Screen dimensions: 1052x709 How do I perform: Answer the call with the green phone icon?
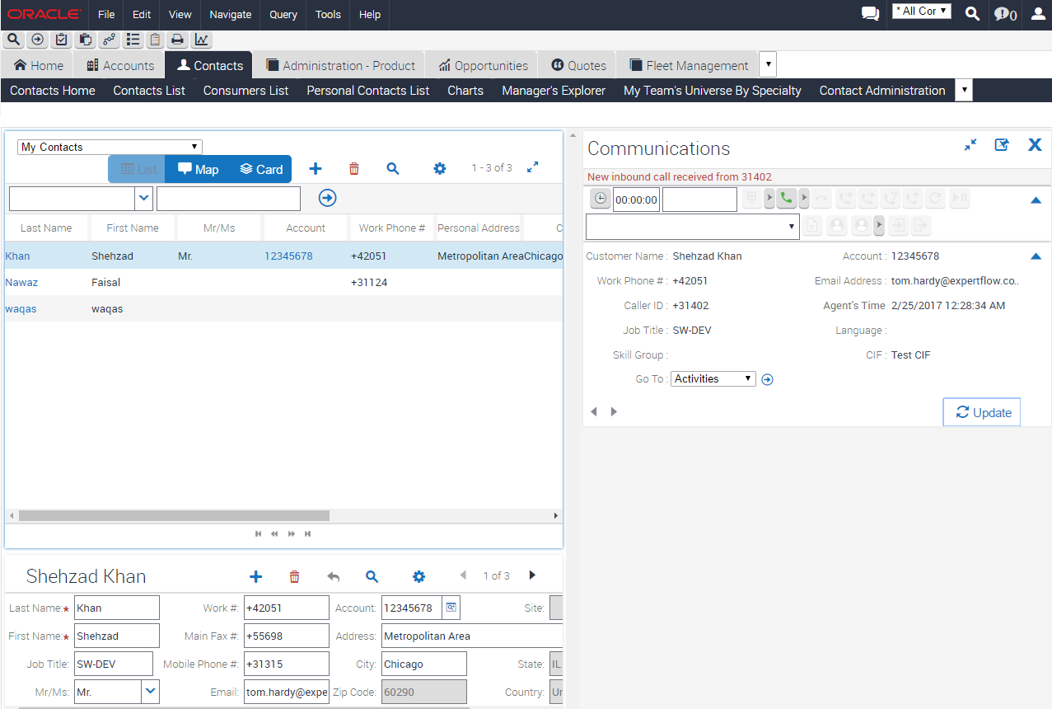(x=786, y=198)
